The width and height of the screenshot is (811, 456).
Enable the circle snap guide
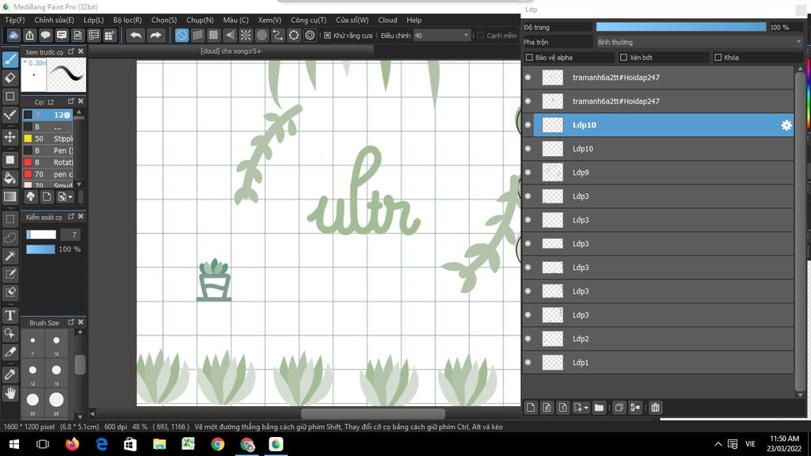[261, 35]
